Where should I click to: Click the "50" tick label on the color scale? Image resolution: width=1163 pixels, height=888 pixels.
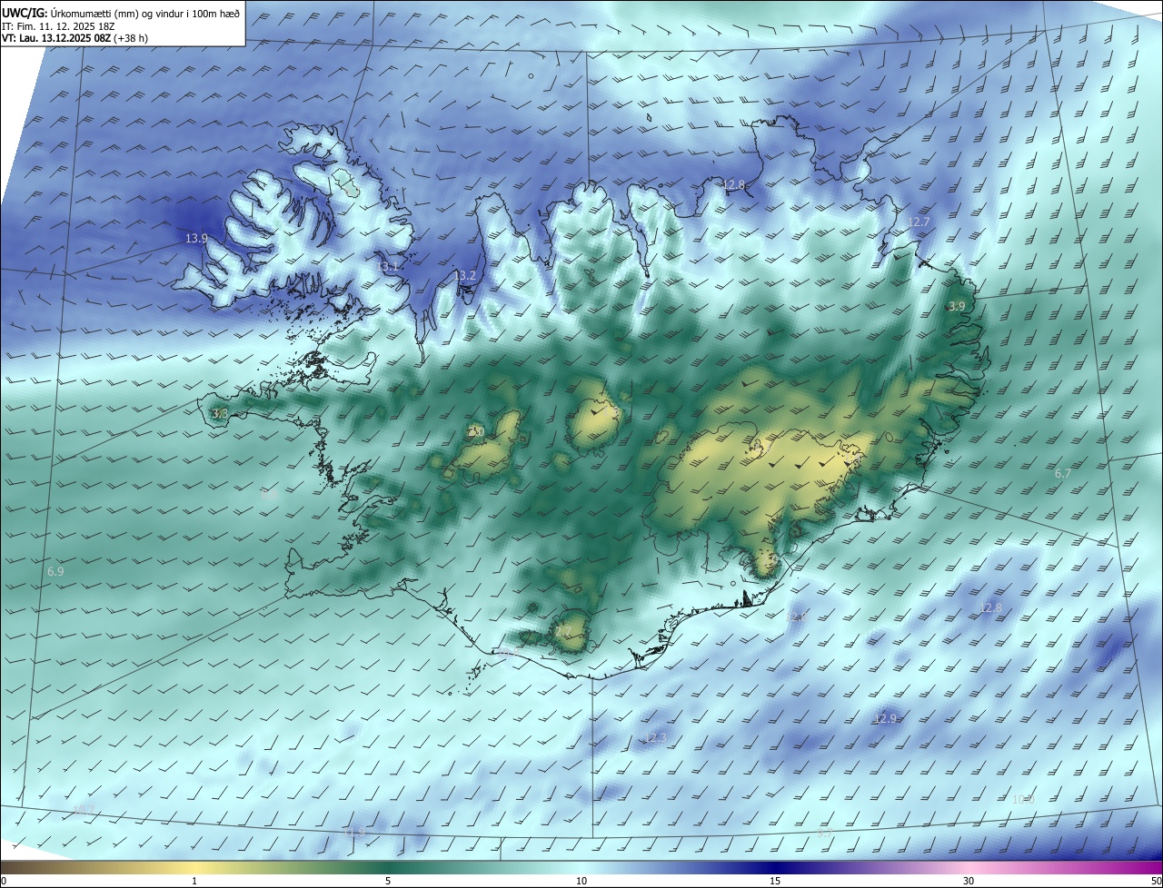[1156, 881]
